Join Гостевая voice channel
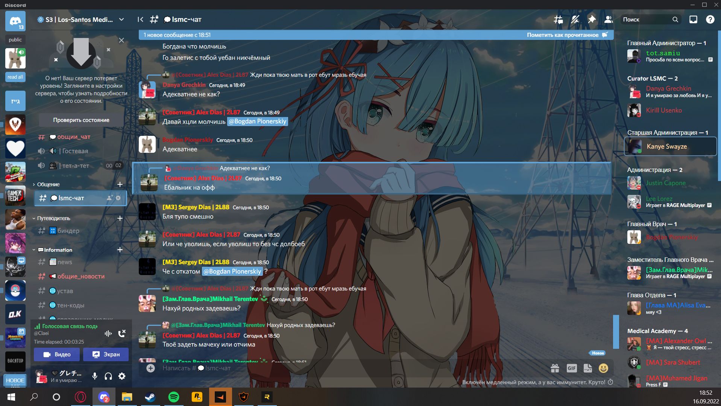The width and height of the screenshot is (721, 406). point(75,151)
